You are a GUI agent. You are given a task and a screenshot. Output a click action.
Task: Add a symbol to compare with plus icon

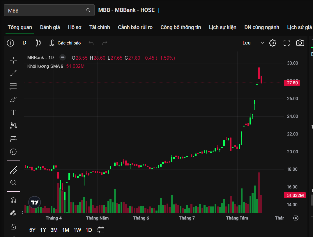click(x=10, y=43)
